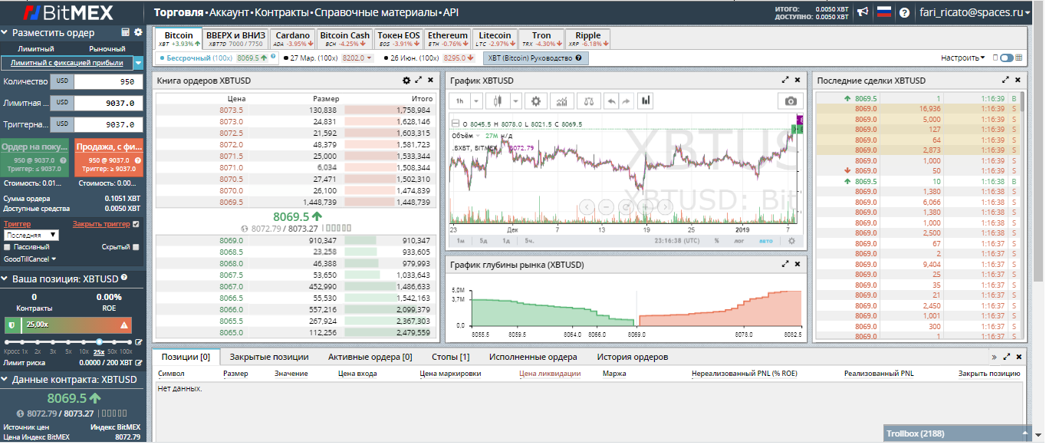The width and height of the screenshot is (1046, 445).
Task: Click the 25,00x leverage color bar
Action: 68,325
